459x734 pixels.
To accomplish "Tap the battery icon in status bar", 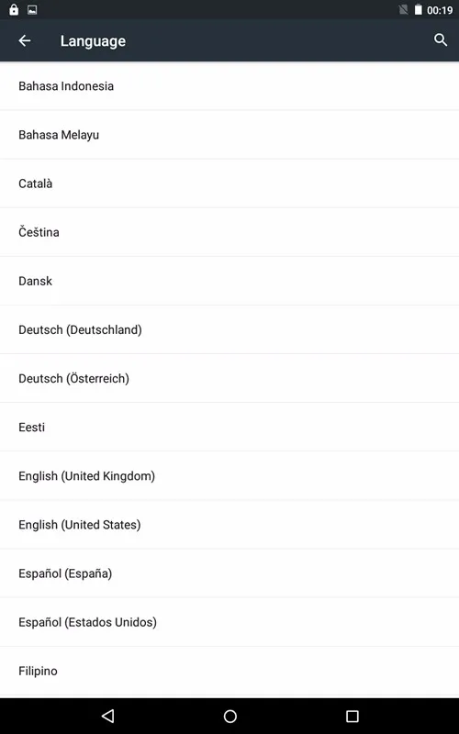I will 419,10.
